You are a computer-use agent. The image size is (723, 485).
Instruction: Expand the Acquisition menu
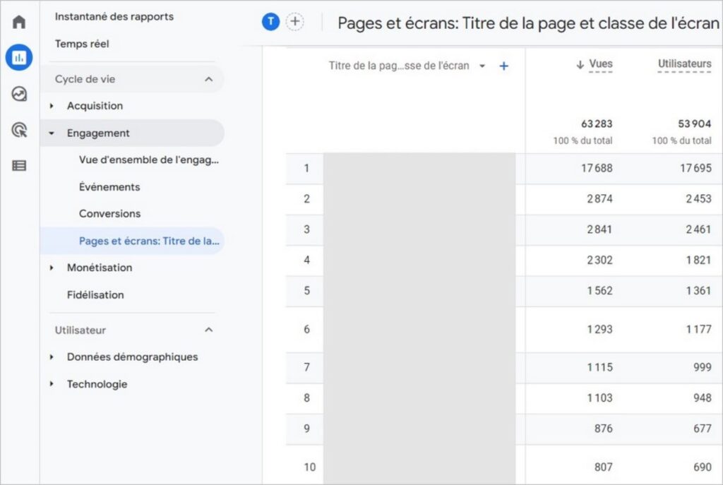click(x=95, y=106)
